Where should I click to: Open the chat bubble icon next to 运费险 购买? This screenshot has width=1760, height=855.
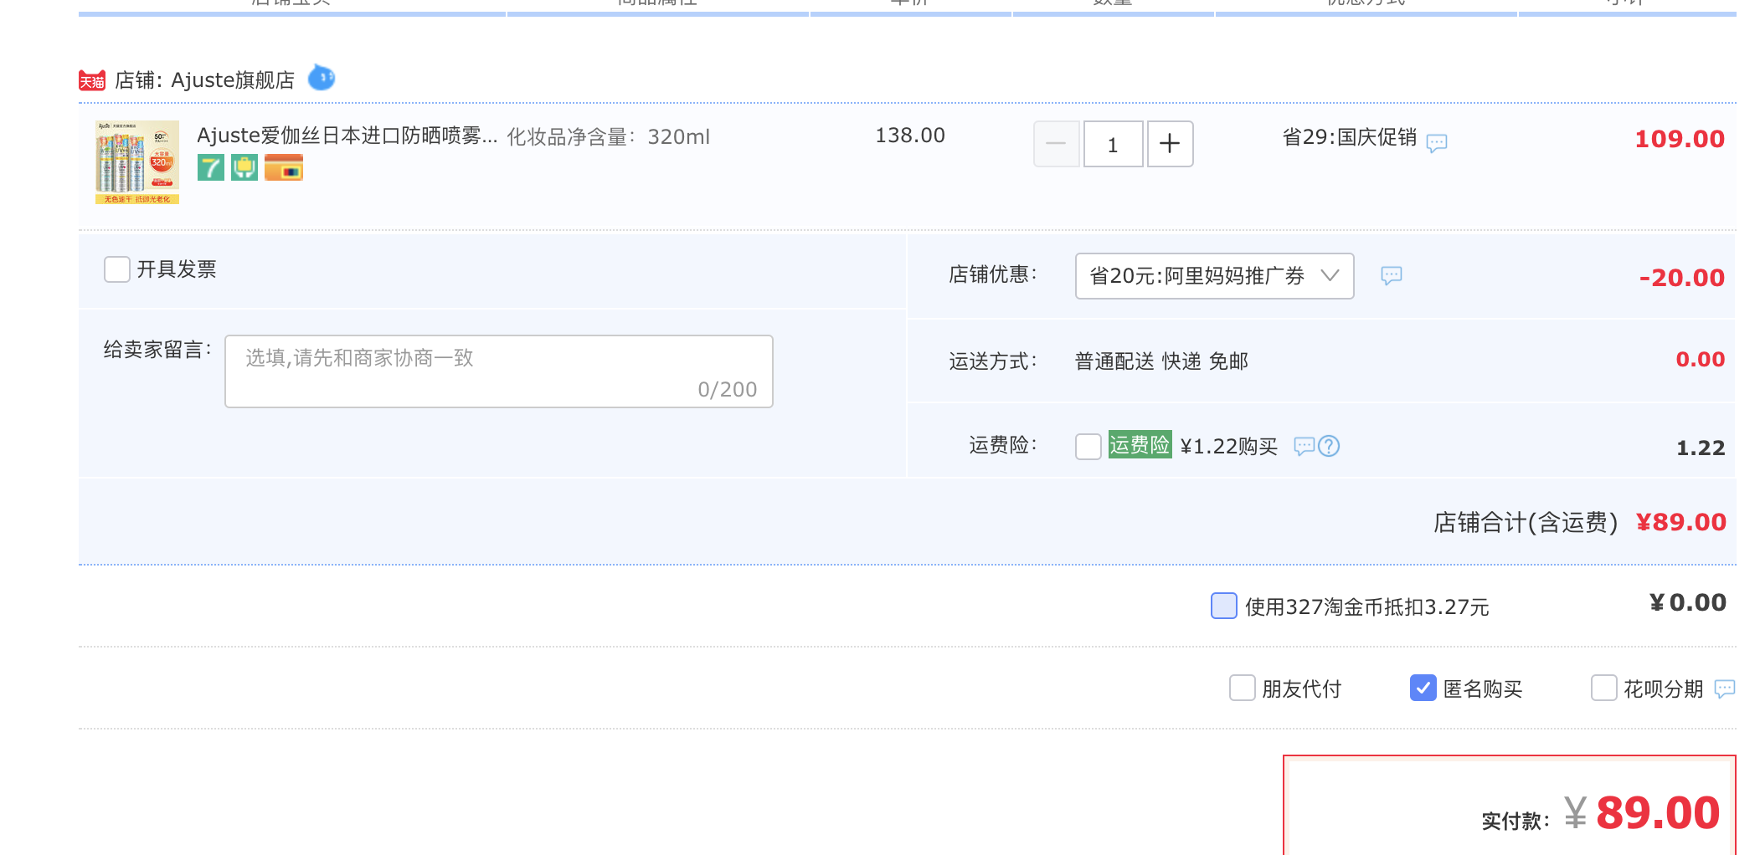pos(1305,446)
